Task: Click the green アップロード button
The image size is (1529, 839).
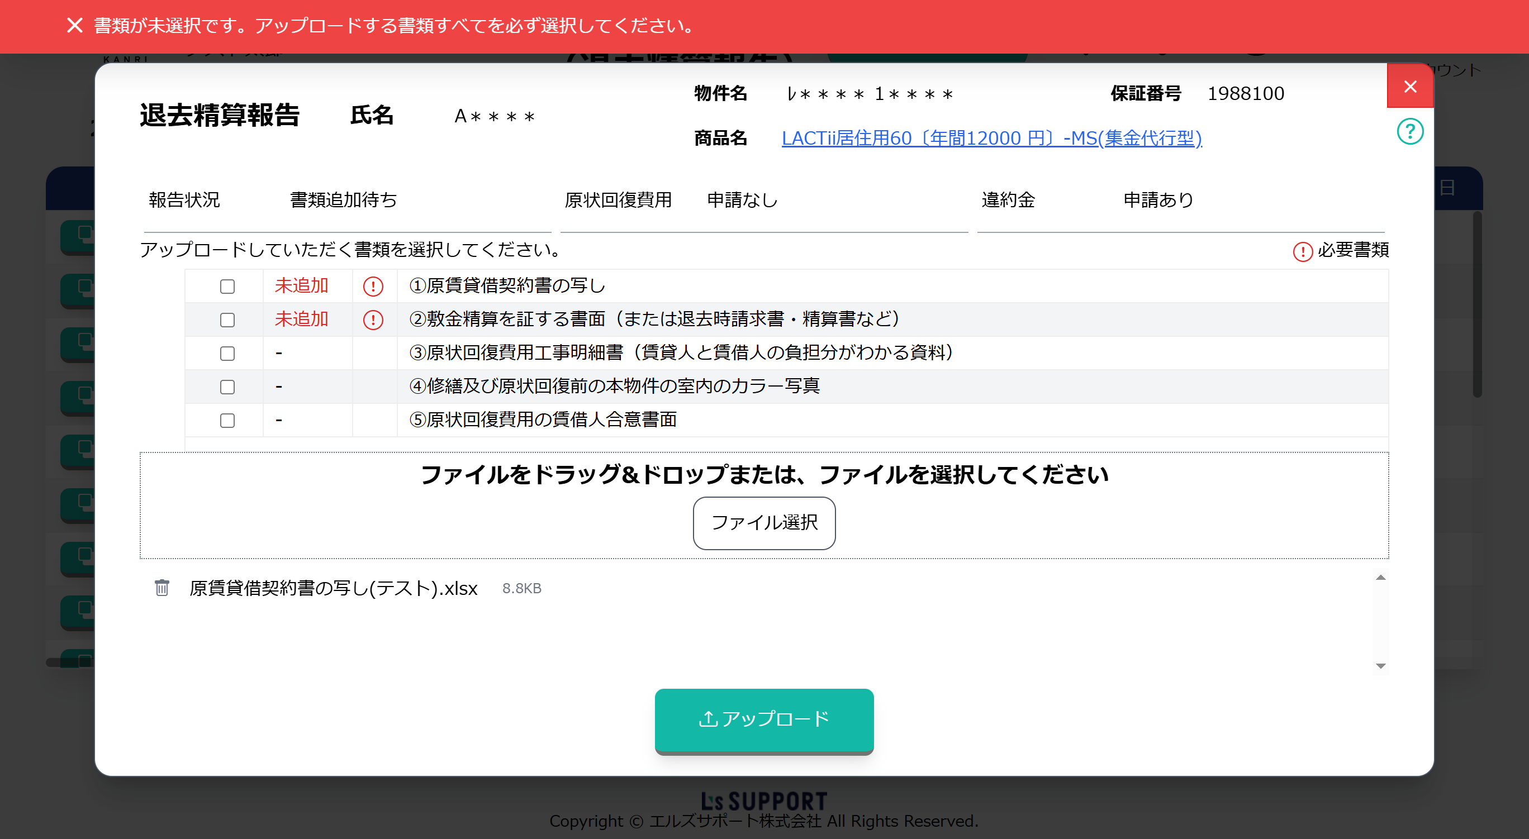Action: pos(764,719)
